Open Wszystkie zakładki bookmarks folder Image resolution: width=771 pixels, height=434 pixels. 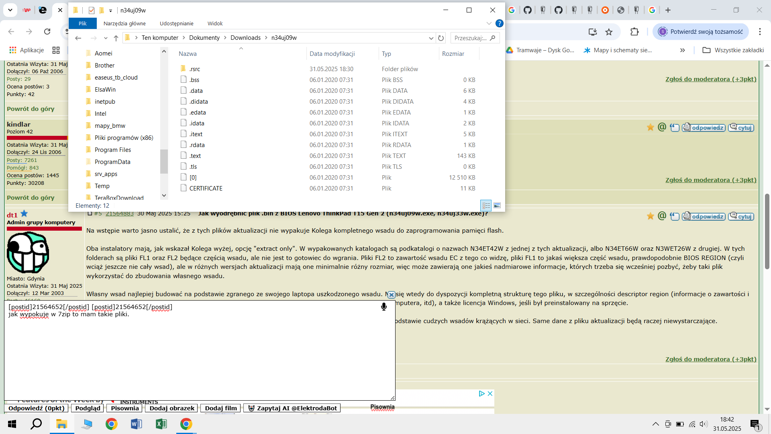pos(733,50)
